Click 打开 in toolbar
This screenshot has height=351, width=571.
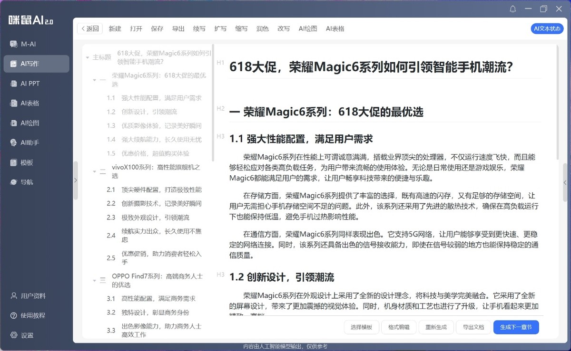pos(136,28)
